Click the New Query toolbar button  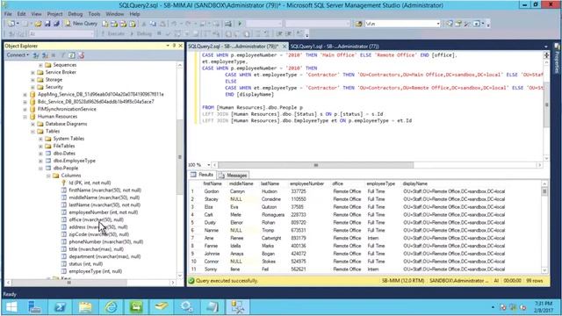click(82, 24)
